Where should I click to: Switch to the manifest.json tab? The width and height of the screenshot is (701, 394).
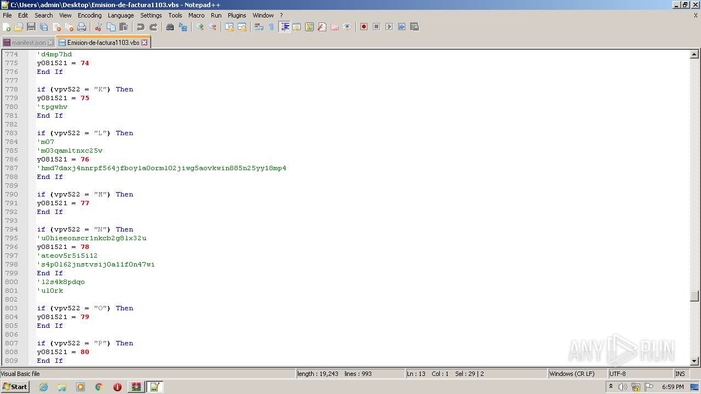(x=28, y=43)
